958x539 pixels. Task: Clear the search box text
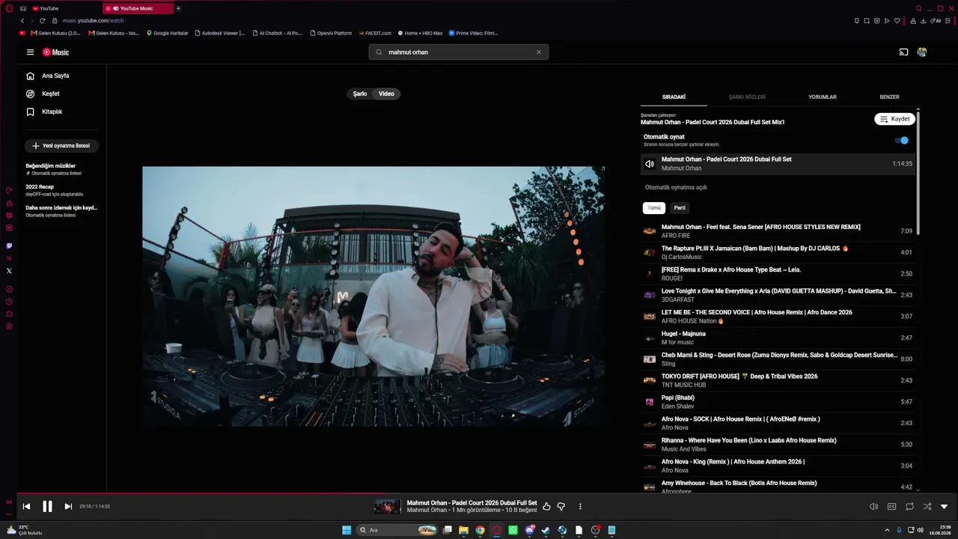coord(538,52)
